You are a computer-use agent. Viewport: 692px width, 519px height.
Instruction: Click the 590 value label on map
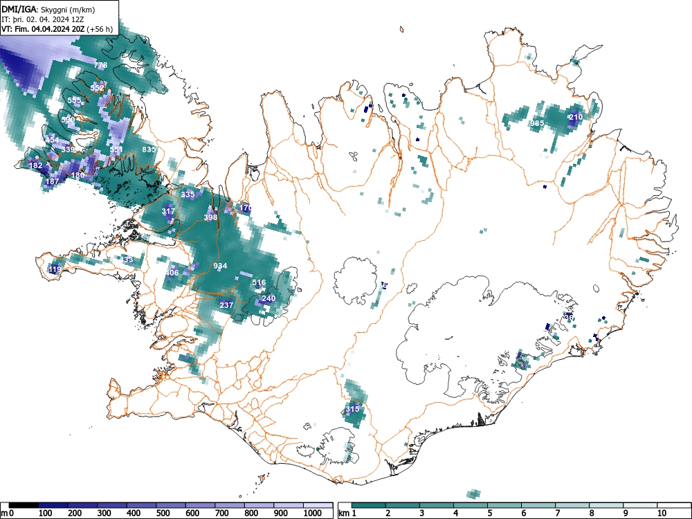click(68, 120)
